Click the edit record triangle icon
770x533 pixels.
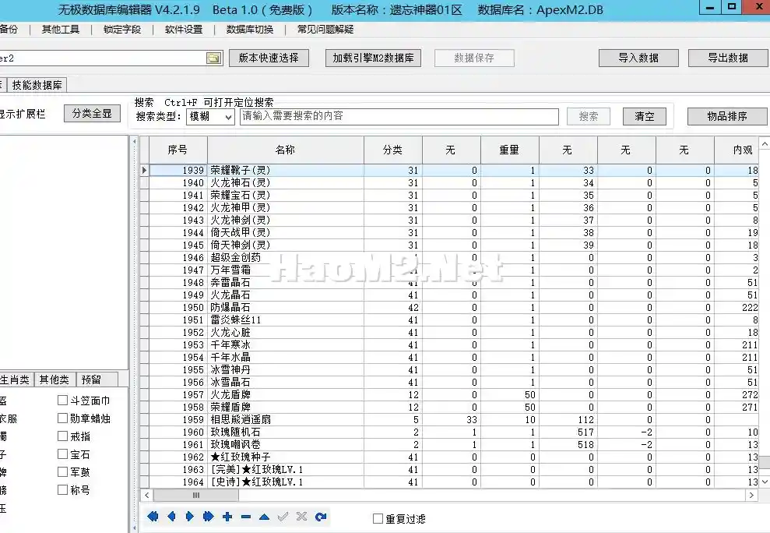coord(264,517)
